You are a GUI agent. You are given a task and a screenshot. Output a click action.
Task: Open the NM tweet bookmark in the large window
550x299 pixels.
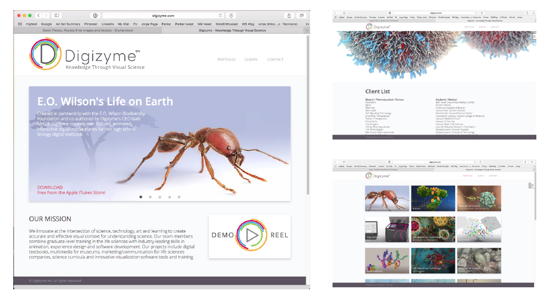(204, 24)
